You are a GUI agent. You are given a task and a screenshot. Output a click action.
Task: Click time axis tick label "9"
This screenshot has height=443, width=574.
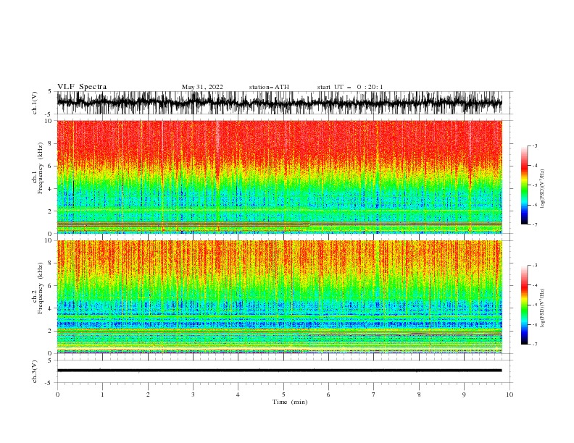[x=464, y=395]
